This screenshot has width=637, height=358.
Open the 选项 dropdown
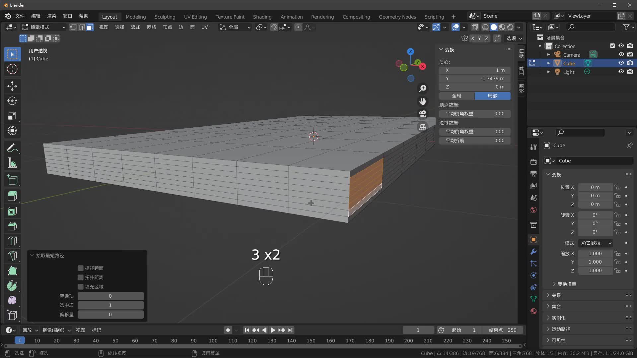[514, 38]
